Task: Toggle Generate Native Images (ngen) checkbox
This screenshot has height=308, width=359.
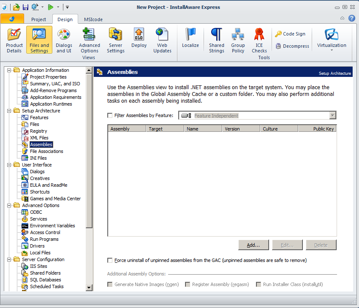Action: point(110,284)
